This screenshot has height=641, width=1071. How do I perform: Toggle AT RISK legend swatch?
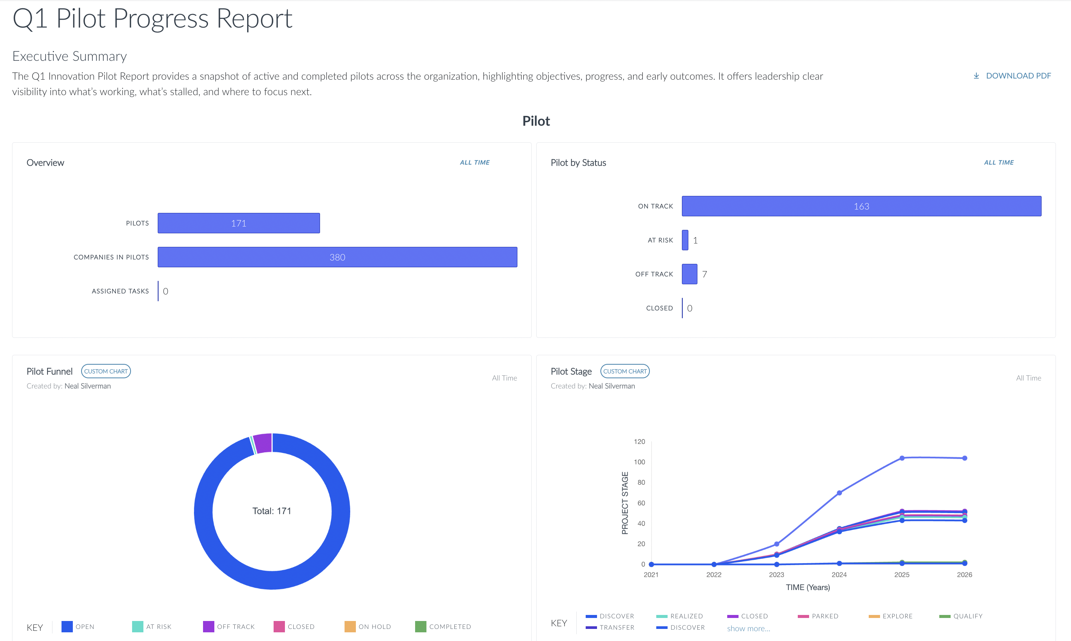click(x=137, y=626)
